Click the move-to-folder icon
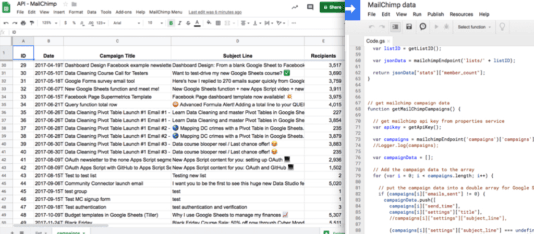 coord(74,4)
